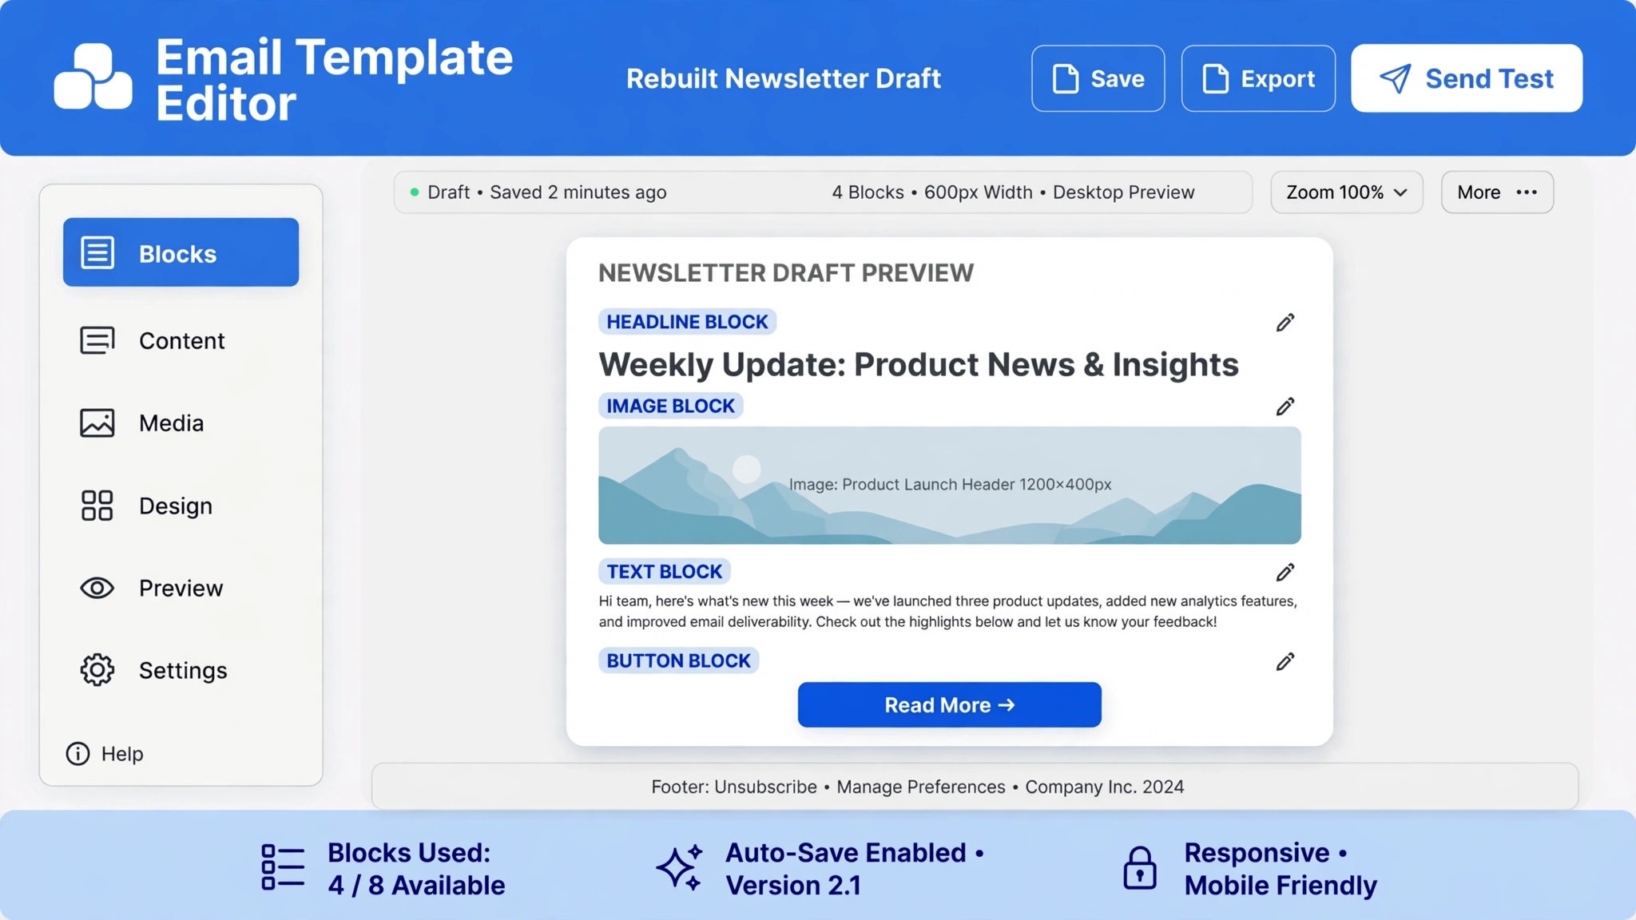The width and height of the screenshot is (1636, 920).
Task: Click the Weekly Update headline text
Action: point(919,365)
